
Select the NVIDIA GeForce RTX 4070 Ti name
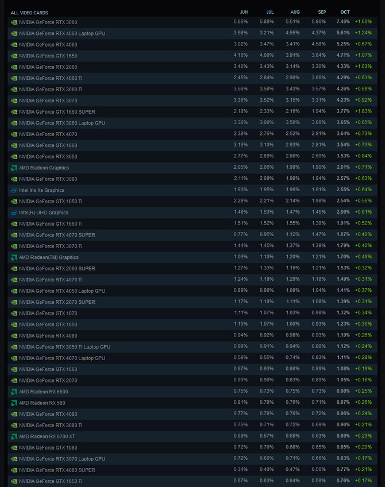tap(51, 280)
